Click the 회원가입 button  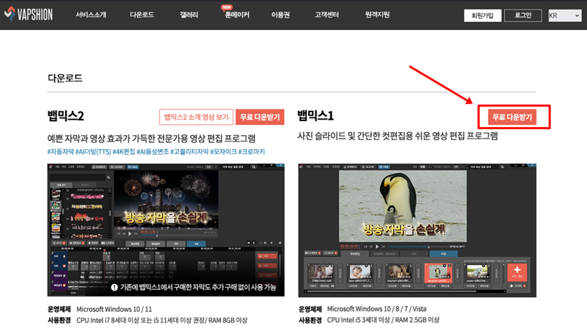(483, 15)
